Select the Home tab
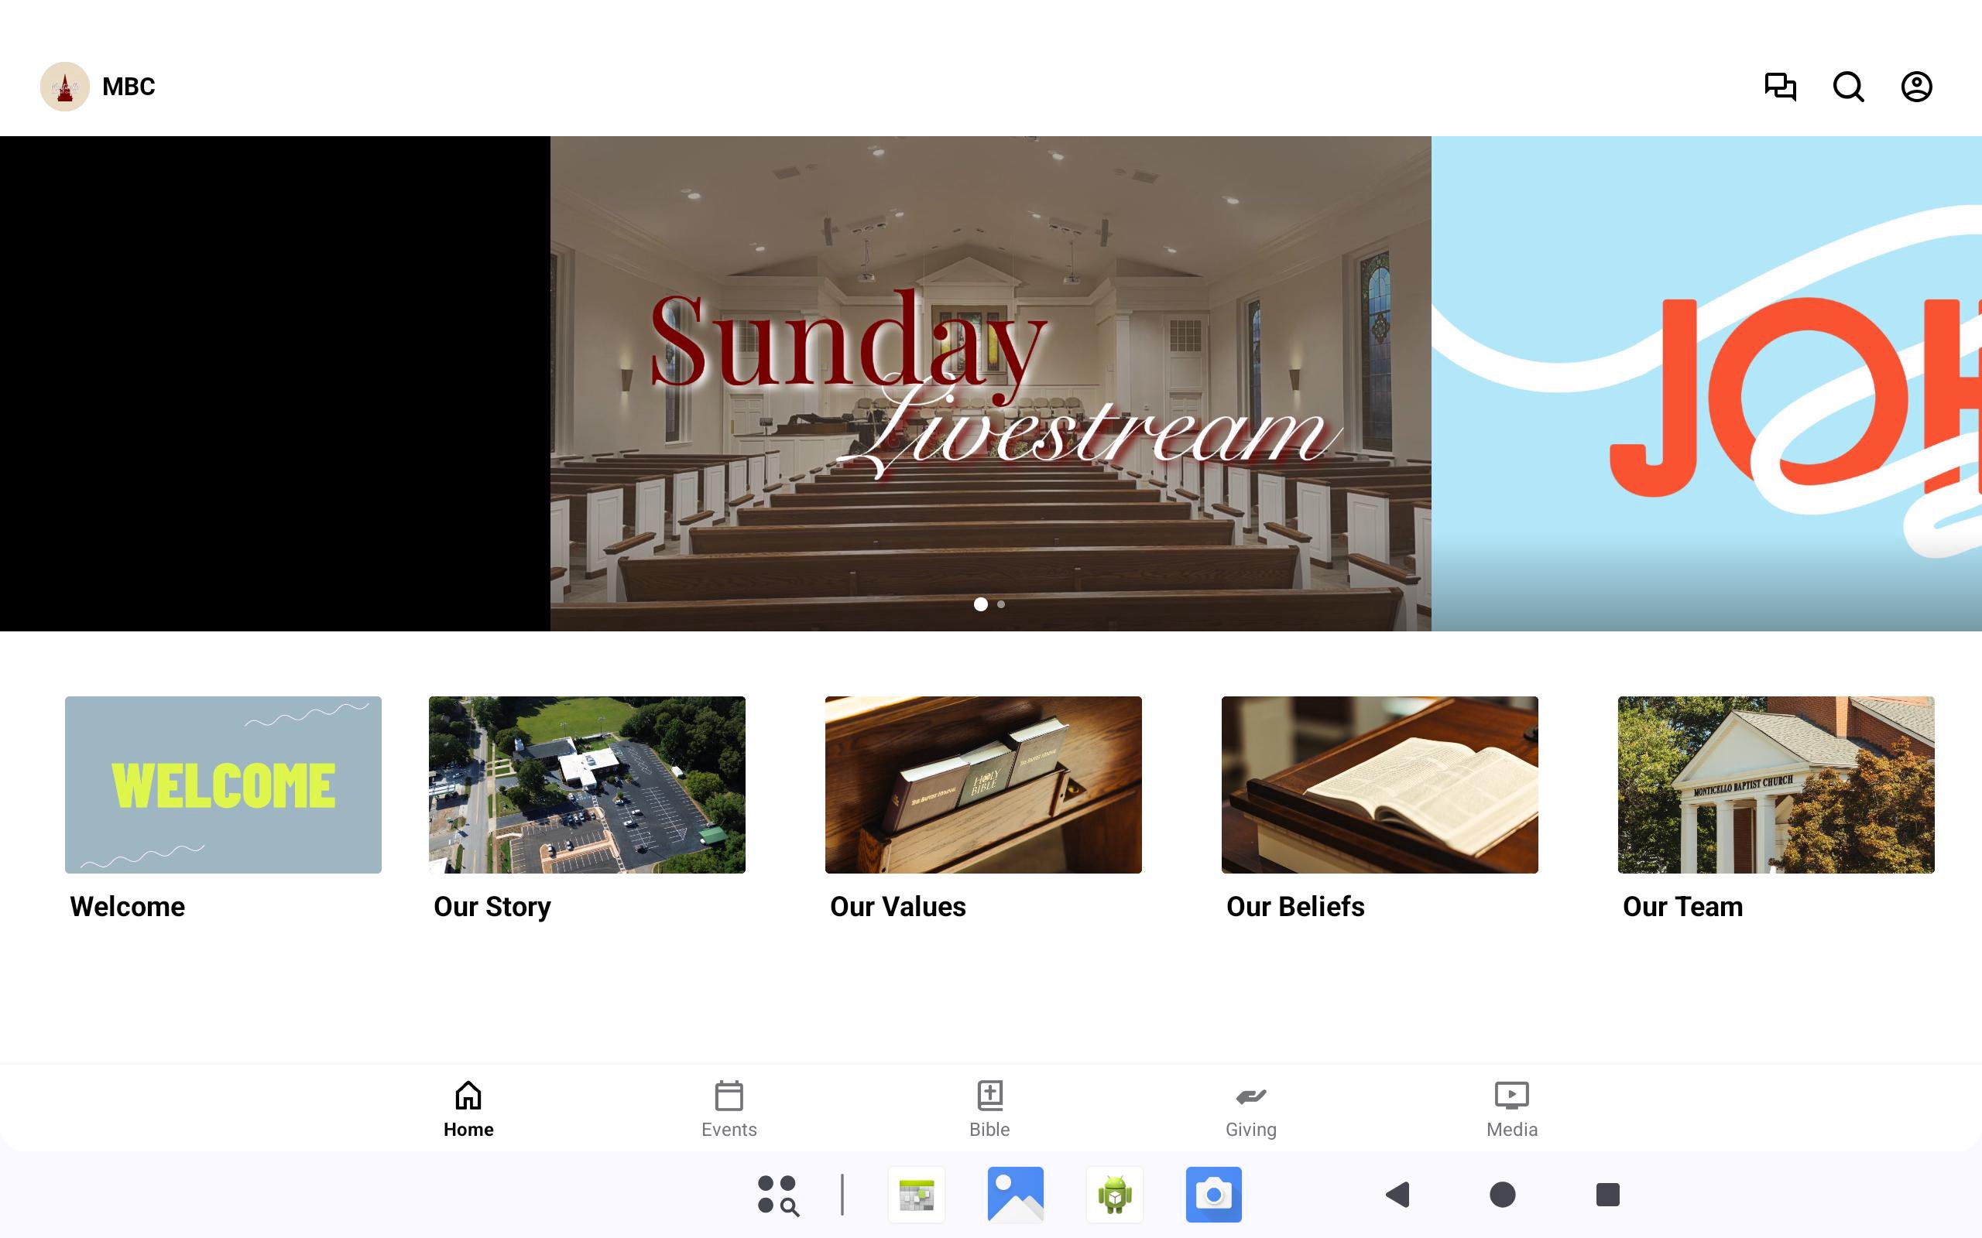1982x1238 pixels. [468, 1109]
